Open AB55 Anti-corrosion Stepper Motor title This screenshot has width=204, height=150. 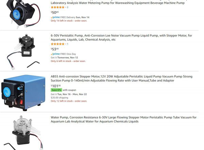click(x=121, y=78)
